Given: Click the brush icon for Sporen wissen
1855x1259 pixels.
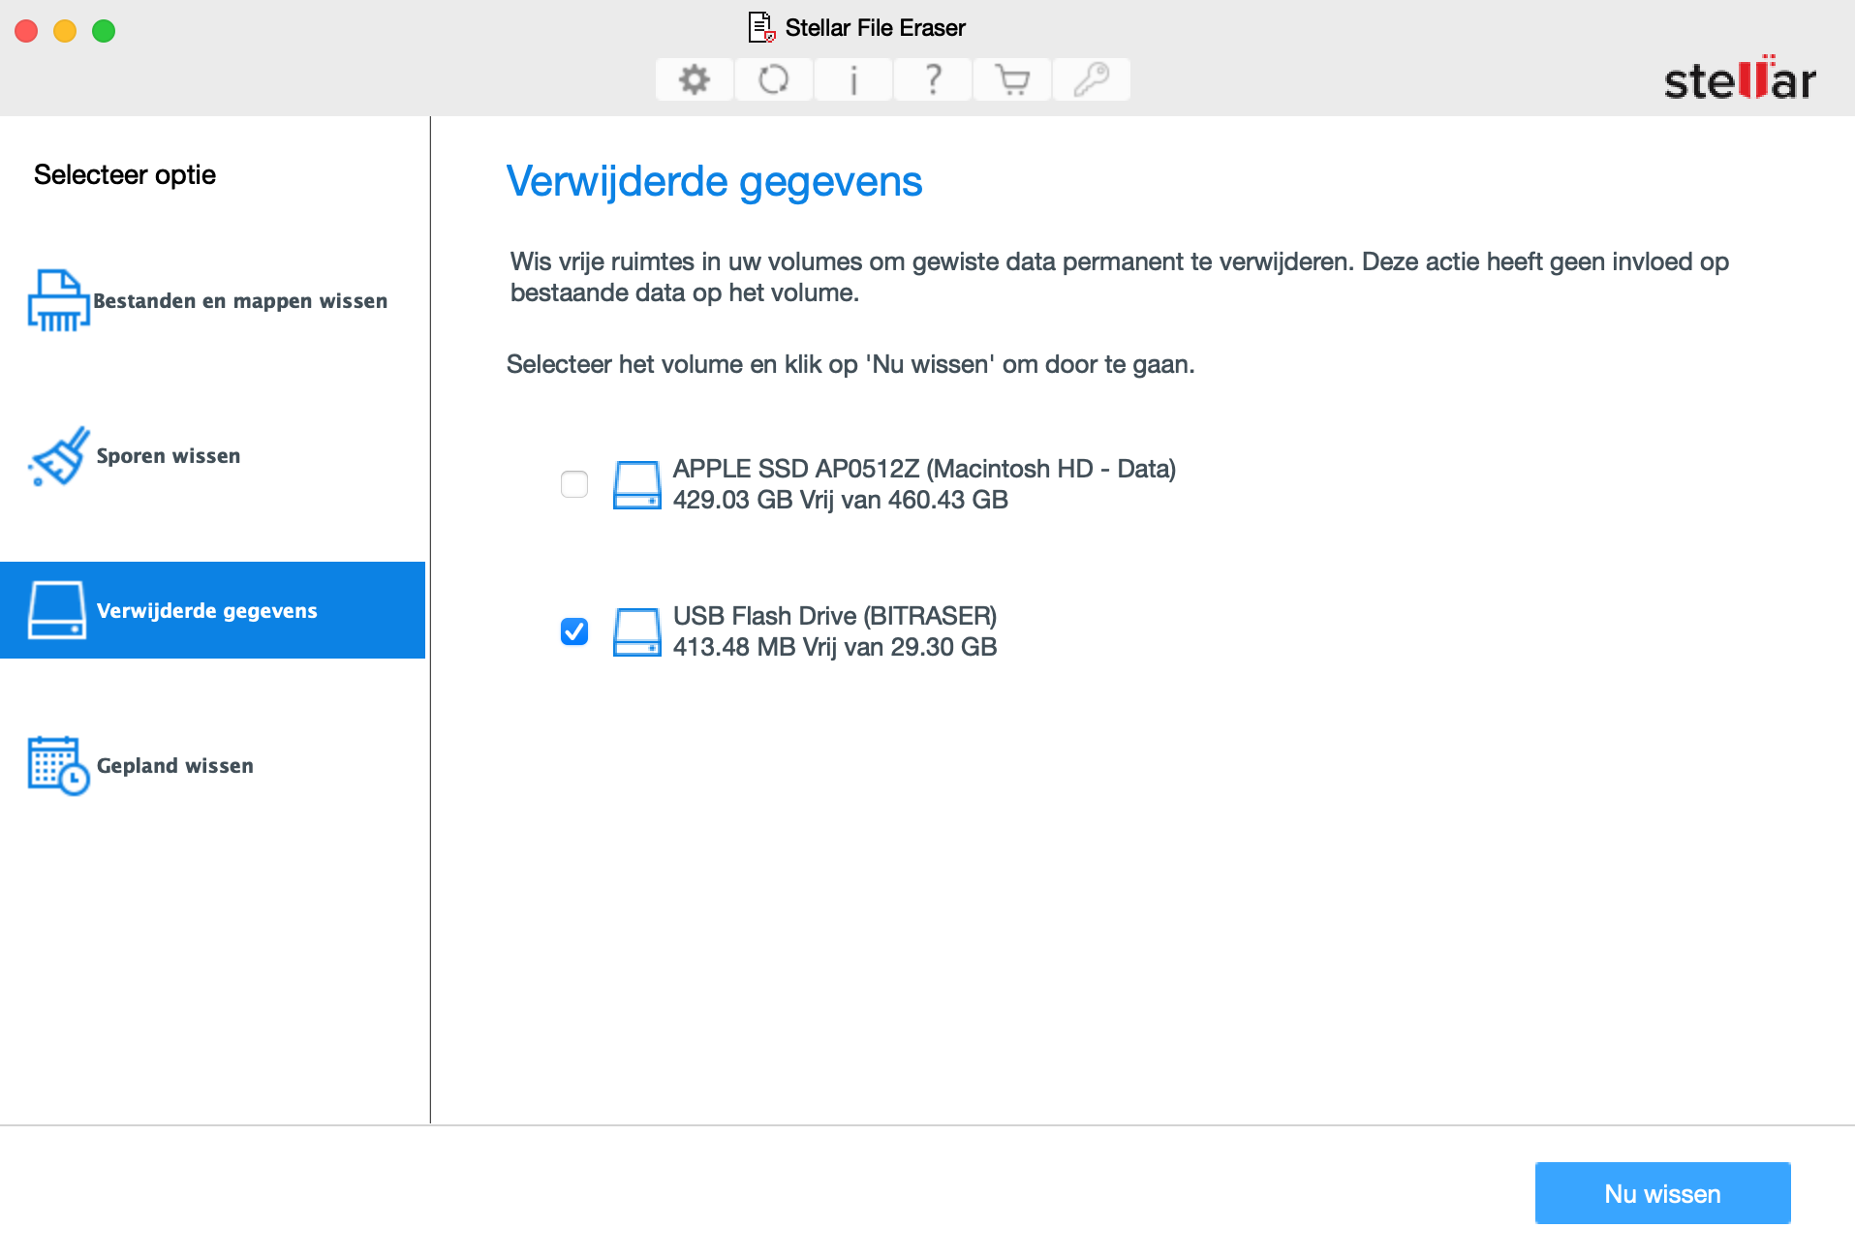Looking at the screenshot, I should [x=58, y=455].
